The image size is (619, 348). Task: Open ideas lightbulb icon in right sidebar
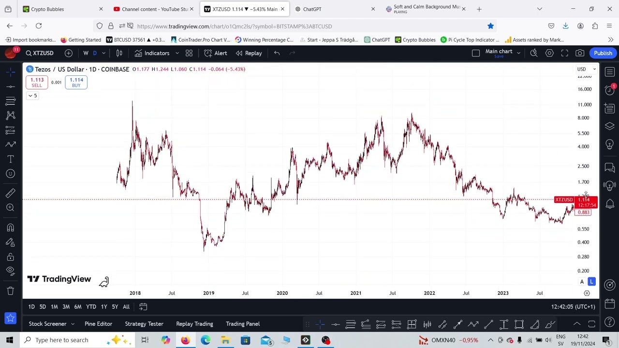609,145
